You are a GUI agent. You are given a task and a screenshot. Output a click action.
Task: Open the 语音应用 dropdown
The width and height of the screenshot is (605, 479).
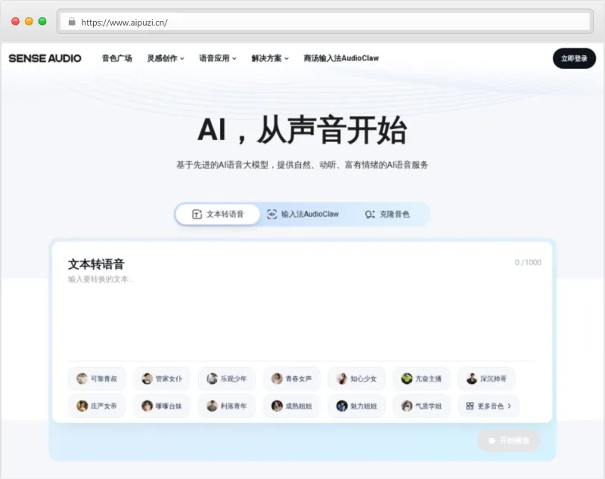pos(217,57)
